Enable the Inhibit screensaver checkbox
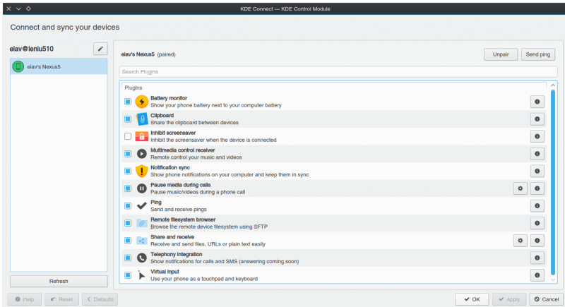 click(x=128, y=136)
